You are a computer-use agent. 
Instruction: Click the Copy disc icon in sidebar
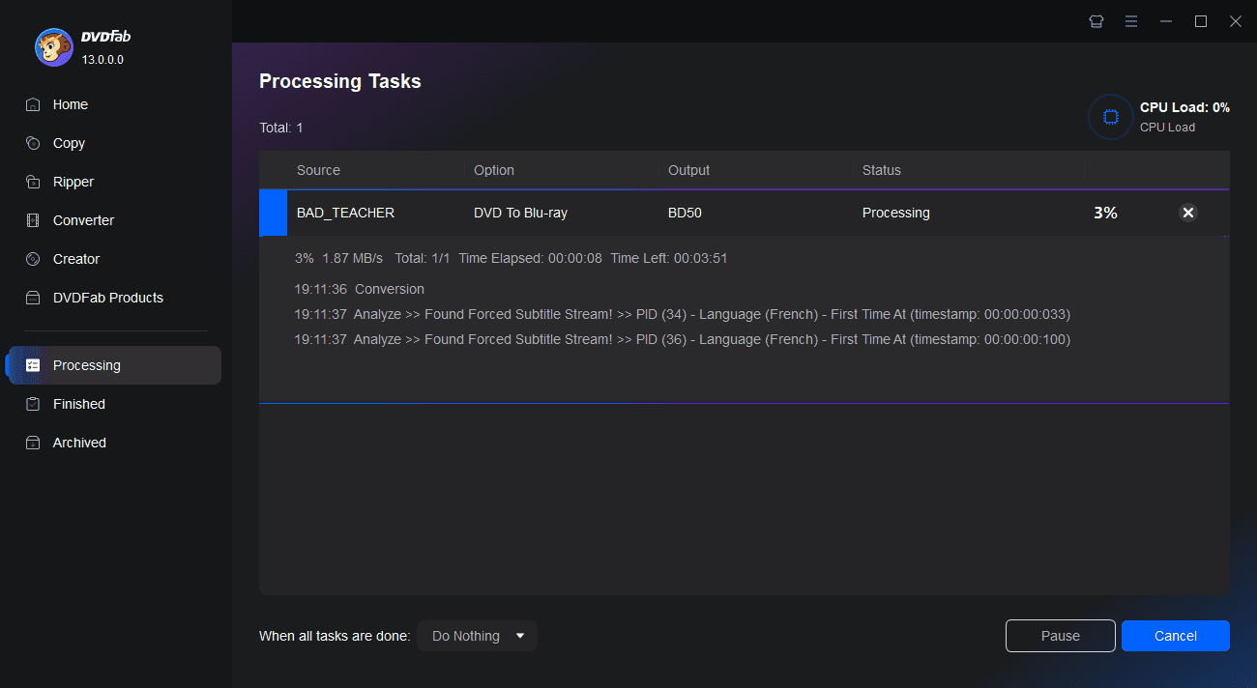coord(33,143)
